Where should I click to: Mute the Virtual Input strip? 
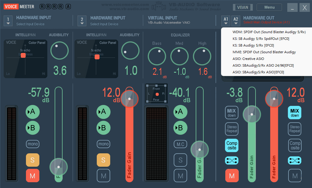pos(180,176)
